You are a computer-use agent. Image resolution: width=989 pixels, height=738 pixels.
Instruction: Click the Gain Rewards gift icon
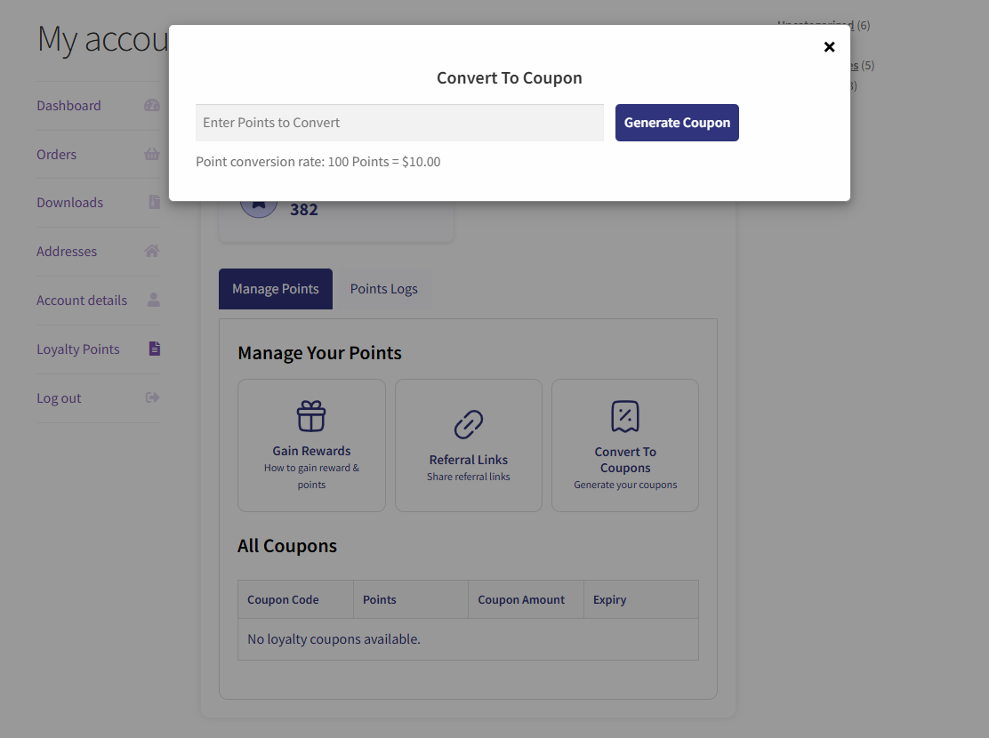tap(311, 416)
